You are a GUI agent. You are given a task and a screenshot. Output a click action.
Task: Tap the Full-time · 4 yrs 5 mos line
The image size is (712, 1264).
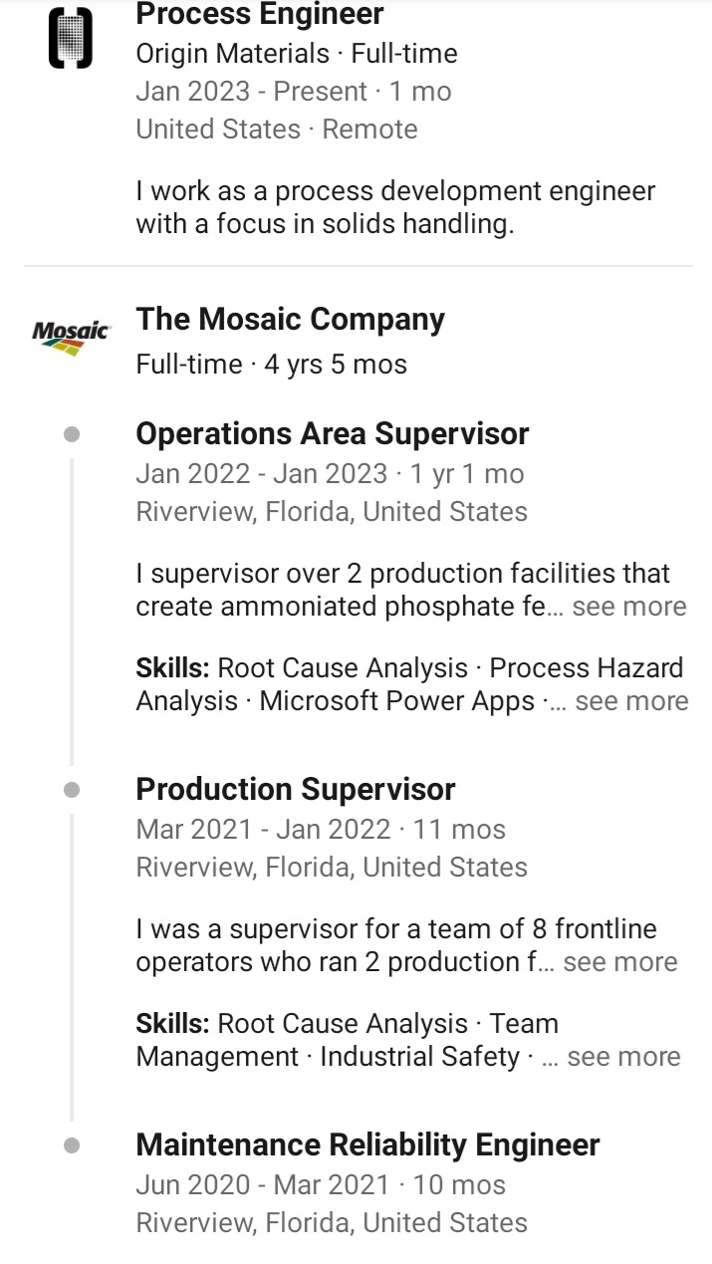(271, 365)
